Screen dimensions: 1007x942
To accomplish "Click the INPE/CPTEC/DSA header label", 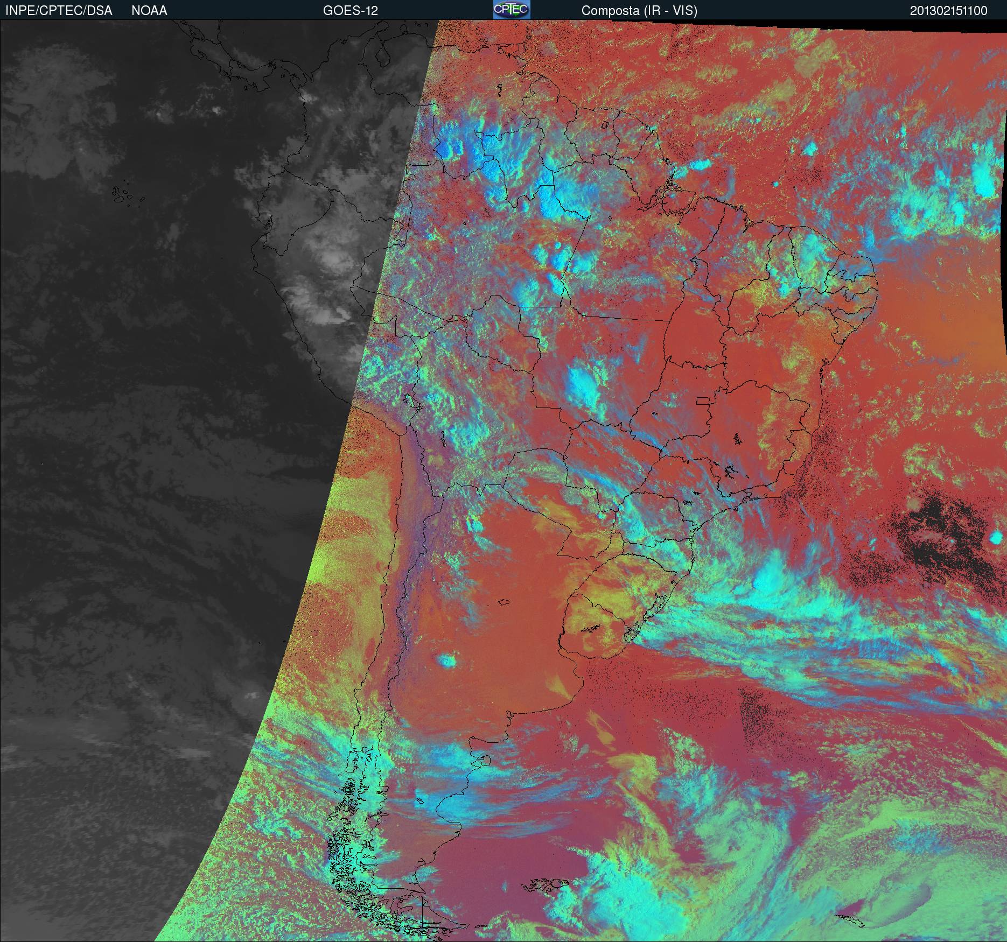I will click(59, 11).
